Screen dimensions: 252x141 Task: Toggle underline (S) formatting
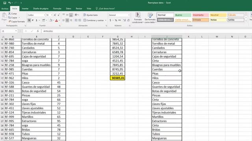click(x=37, y=20)
